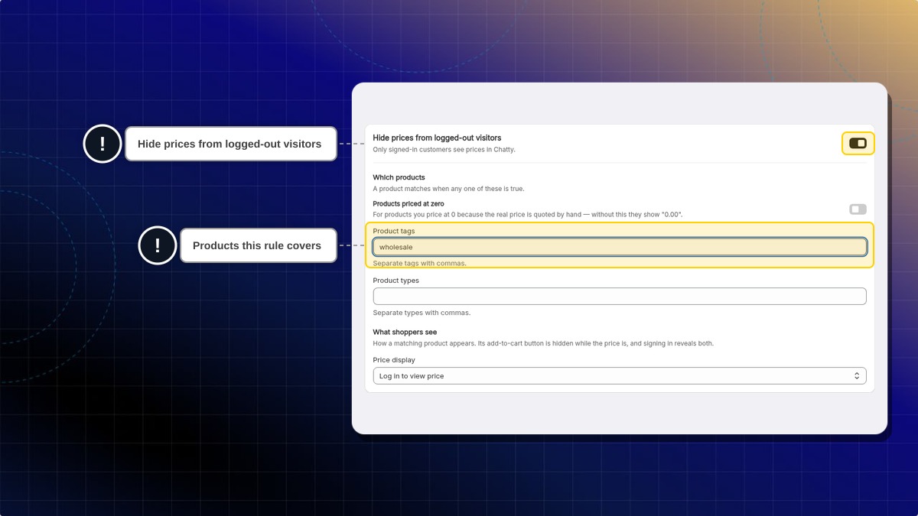Click 'Separate tags with commas.' hint text
This screenshot has width=918, height=516.
[420, 264]
